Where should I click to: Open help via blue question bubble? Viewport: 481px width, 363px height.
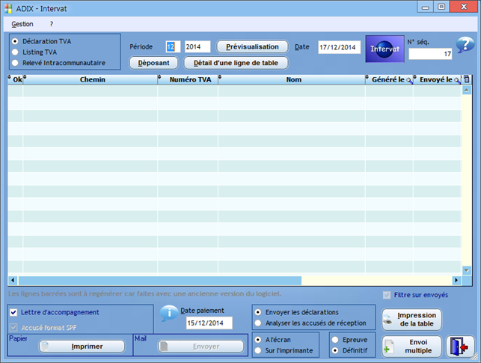[x=465, y=45]
